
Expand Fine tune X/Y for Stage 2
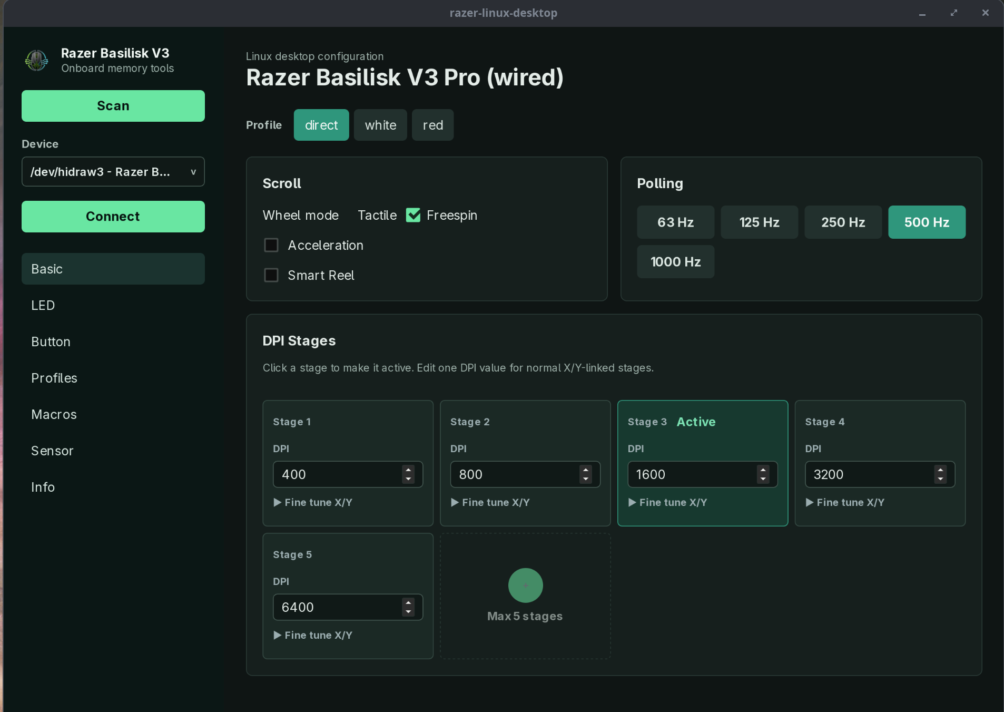point(490,502)
